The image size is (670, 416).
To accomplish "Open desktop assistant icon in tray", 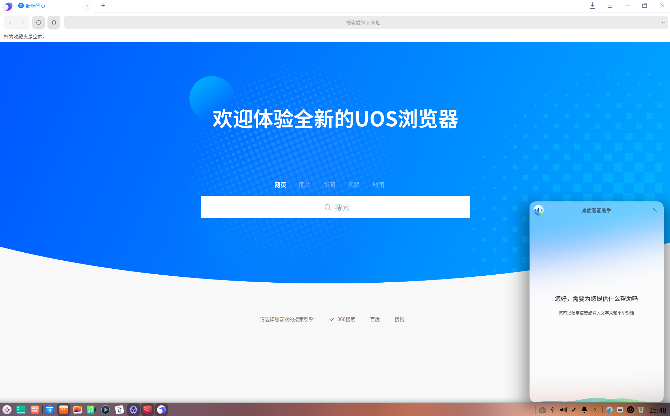I will tap(610, 410).
